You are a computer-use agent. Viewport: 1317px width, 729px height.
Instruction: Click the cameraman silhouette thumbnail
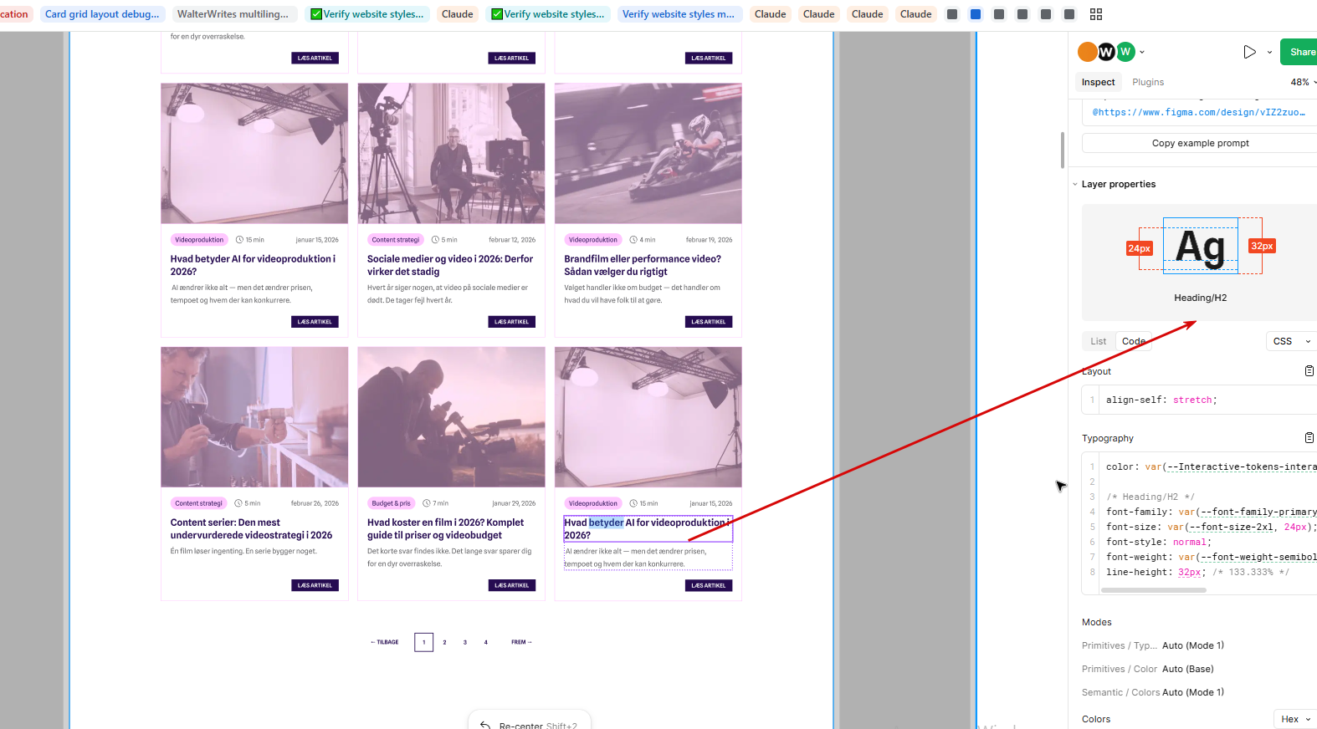click(452, 417)
